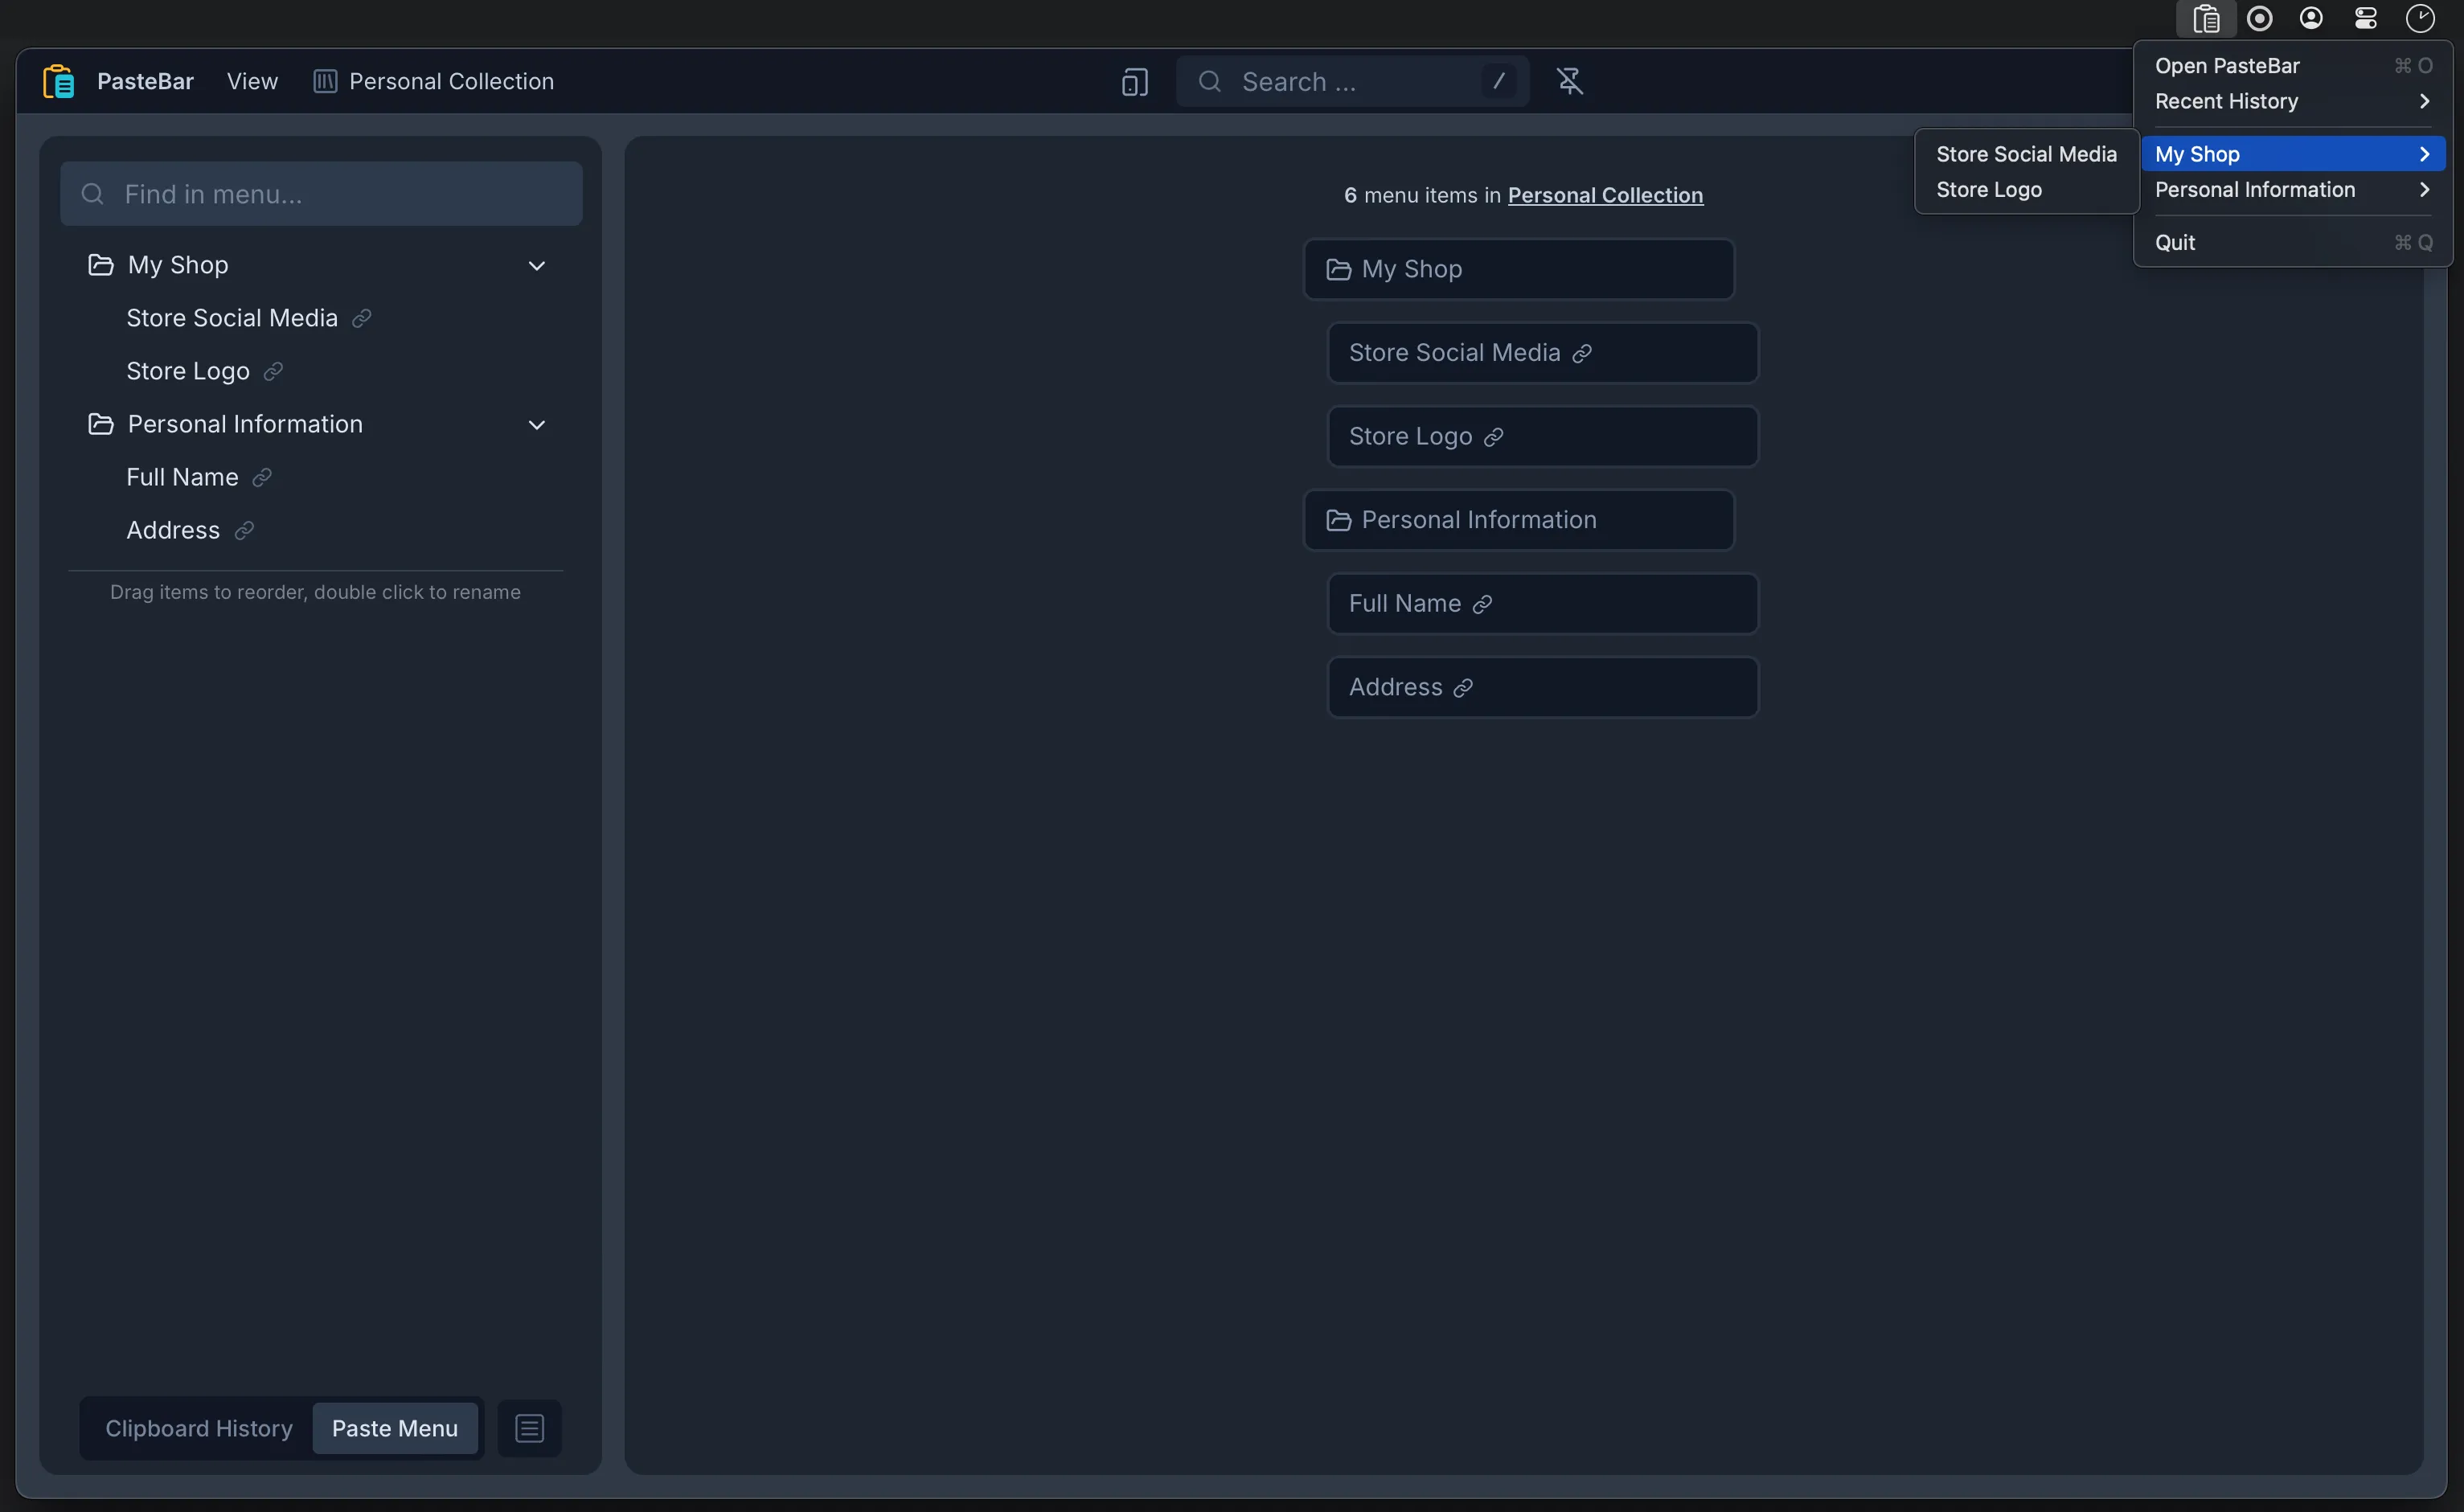Toggle link icon next to Store Social Media
The image size is (2464, 1512).
[x=359, y=321]
